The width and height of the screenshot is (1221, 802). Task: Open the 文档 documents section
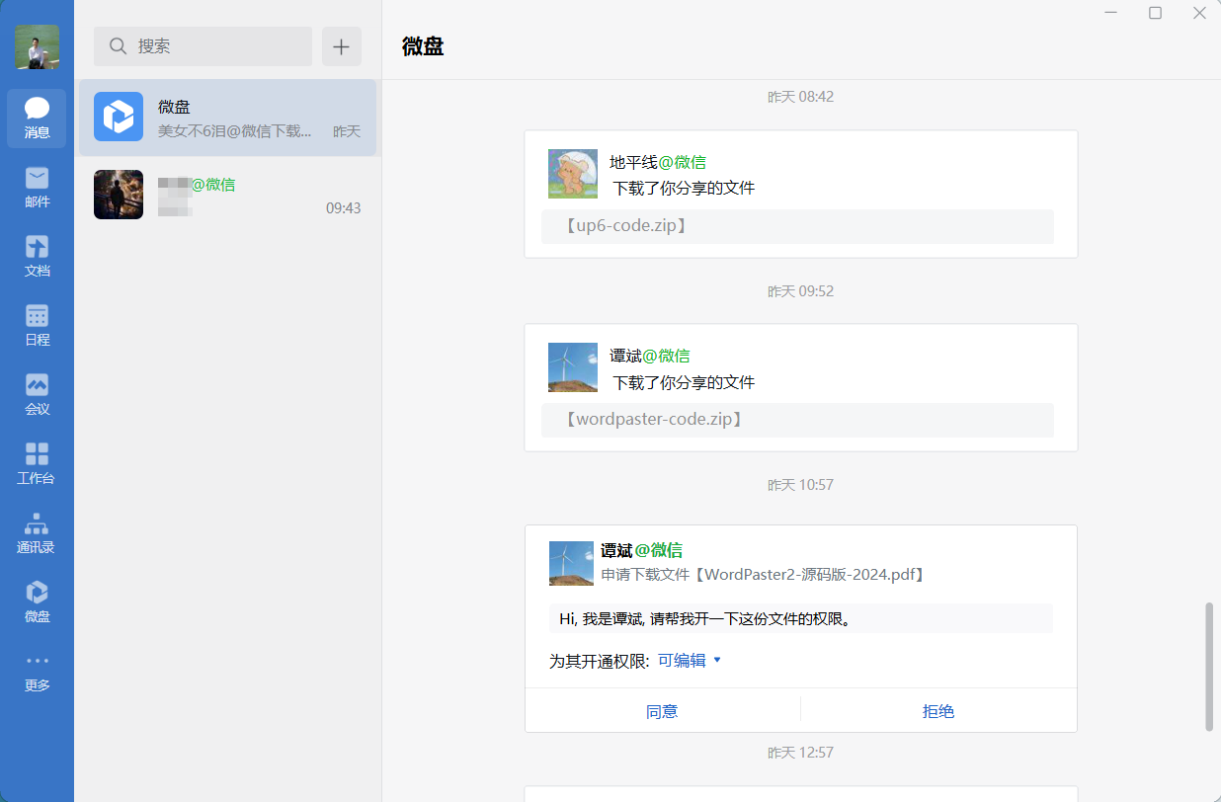click(x=37, y=257)
